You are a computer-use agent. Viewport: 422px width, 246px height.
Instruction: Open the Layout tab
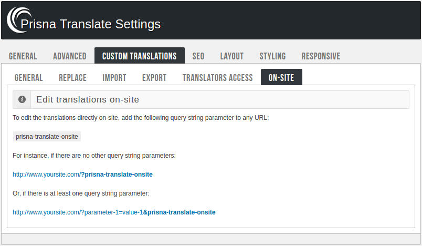tap(231, 56)
